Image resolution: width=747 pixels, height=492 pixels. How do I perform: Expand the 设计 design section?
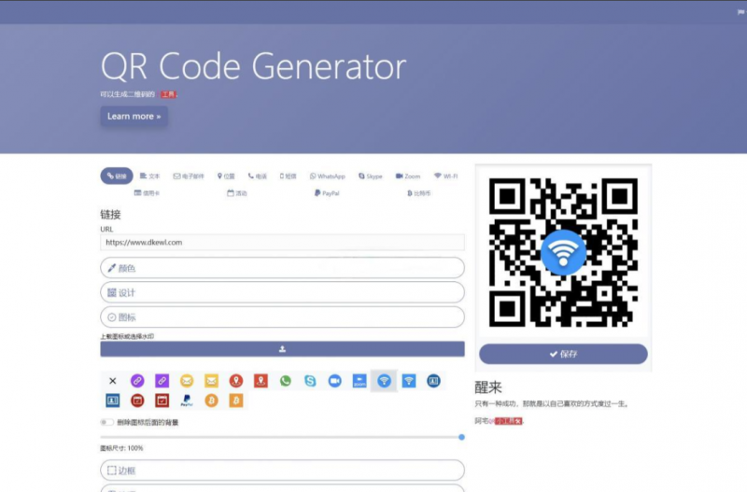282,292
